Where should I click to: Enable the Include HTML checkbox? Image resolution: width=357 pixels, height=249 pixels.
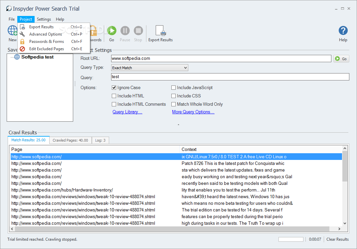pos(114,96)
